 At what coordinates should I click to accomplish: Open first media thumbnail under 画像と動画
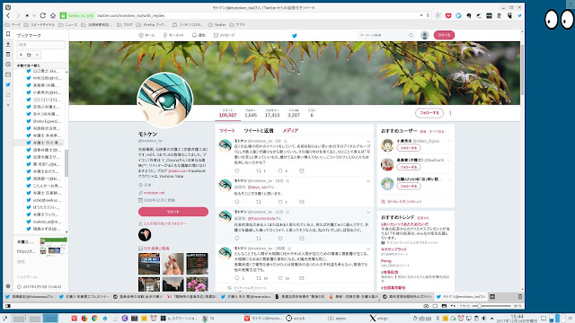[x=149, y=264]
